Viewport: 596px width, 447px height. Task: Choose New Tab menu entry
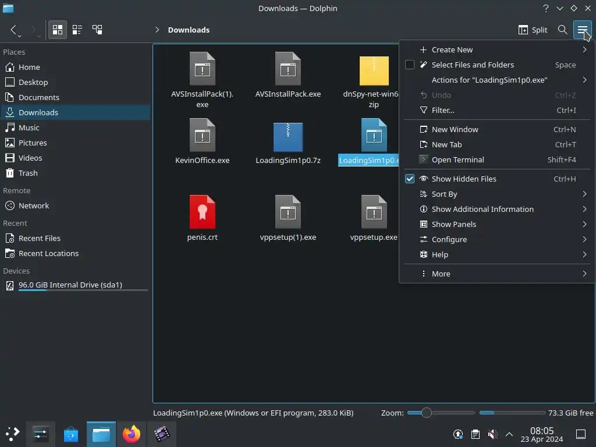pyautogui.click(x=497, y=145)
